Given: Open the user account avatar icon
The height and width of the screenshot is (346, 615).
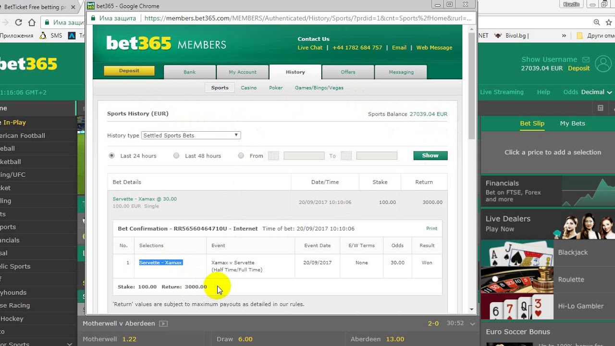Looking at the screenshot, I should 603,64.
